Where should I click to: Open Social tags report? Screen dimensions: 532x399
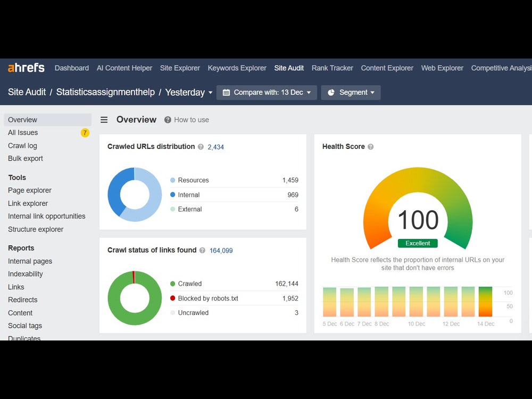tap(25, 326)
